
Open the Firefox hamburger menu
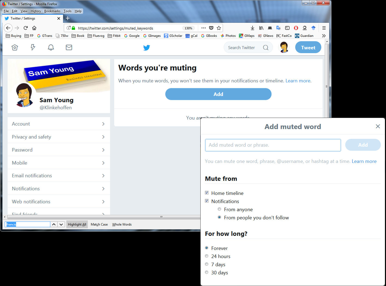click(324, 28)
